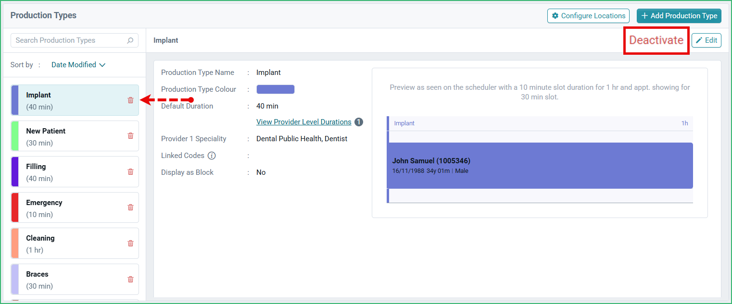Open the Date Modified sort dropdown
The image size is (732, 304).
78,65
